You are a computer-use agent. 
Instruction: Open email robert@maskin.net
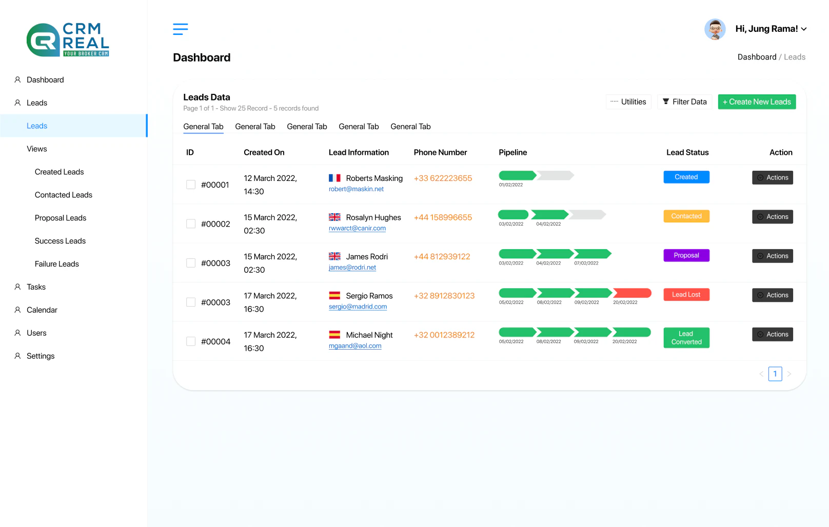click(x=356, y=189)
